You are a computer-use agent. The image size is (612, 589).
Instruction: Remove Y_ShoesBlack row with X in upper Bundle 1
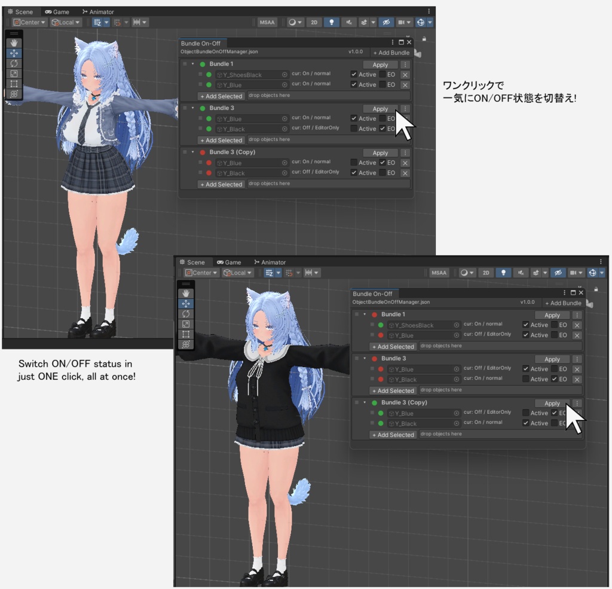pyautogui.click(x=405, y=75)
